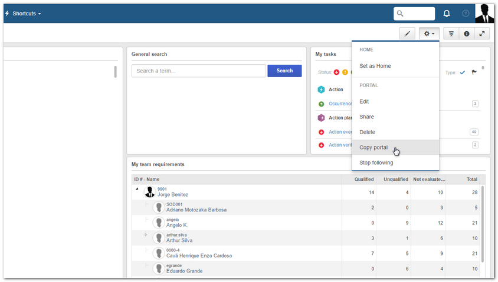This screenshot has height=282, width=498.
Task: Open the portal information icon
Action: click(x=467, y=34)
